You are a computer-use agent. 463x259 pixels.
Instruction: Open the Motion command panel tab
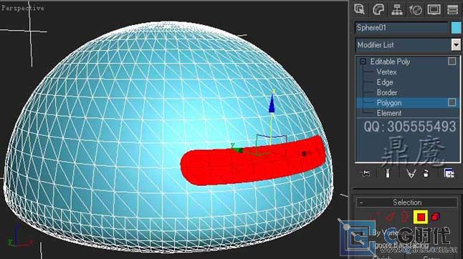pyautogui.click(x=416, y=9)
